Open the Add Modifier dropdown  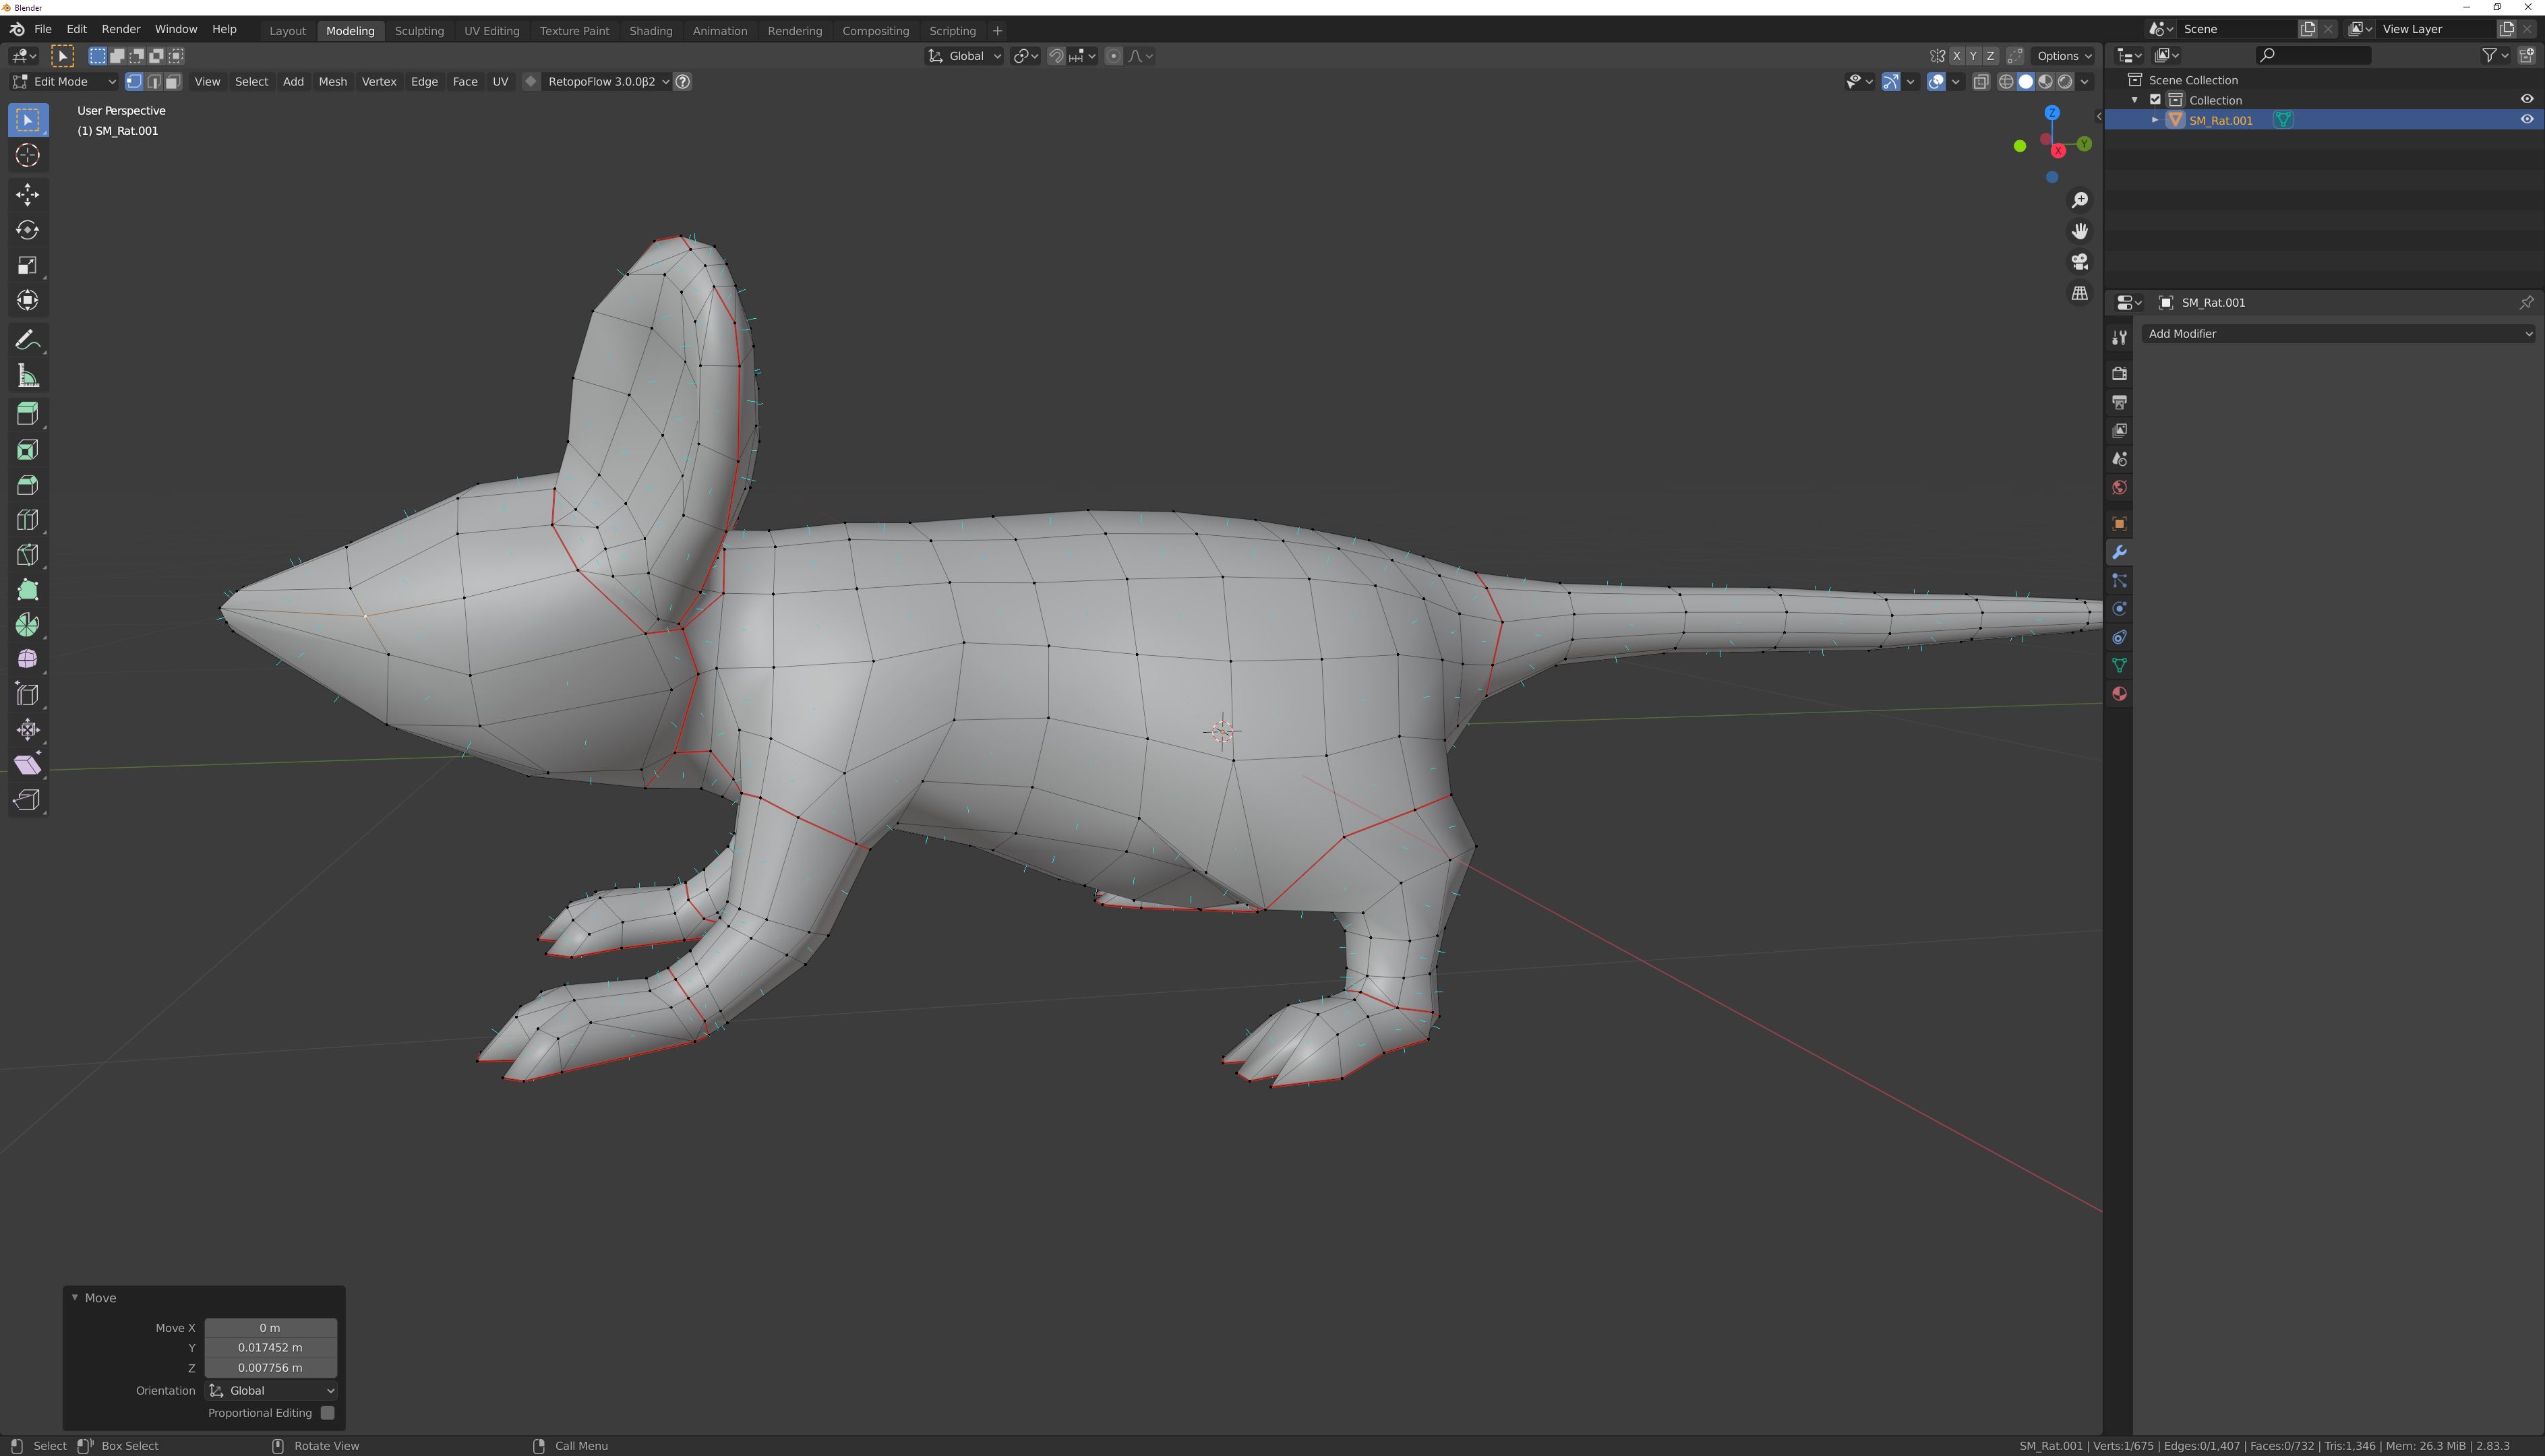pos(2339,334)
